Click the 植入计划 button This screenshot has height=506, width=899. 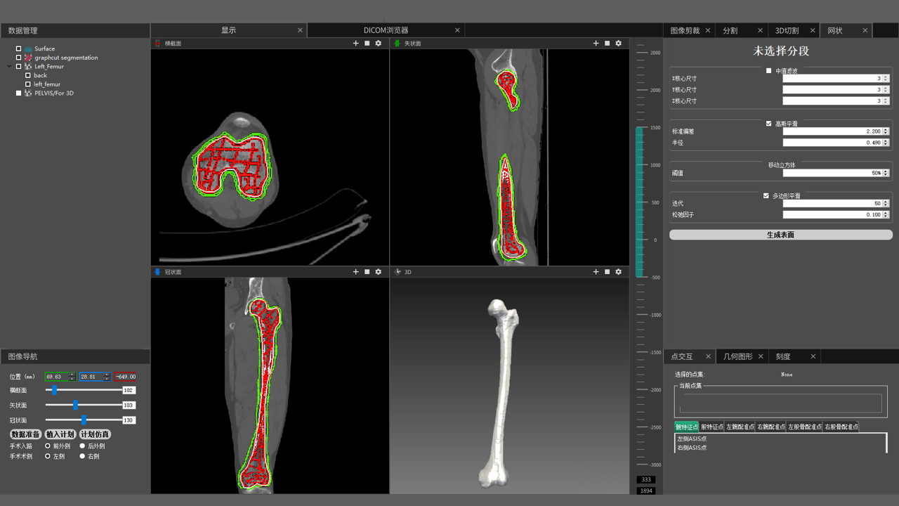point(60,434)
